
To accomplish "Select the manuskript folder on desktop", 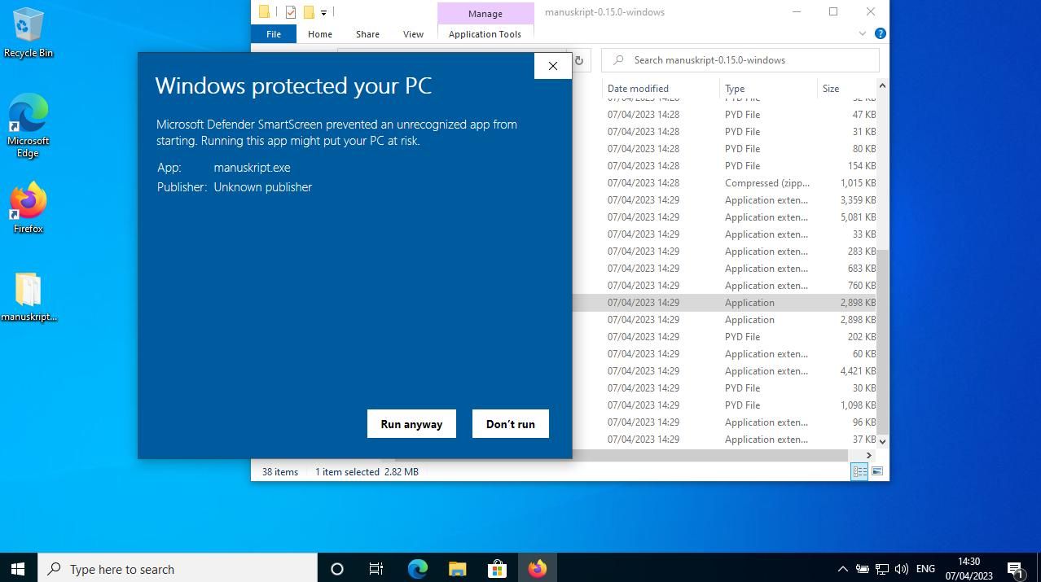I will [29, 297].
